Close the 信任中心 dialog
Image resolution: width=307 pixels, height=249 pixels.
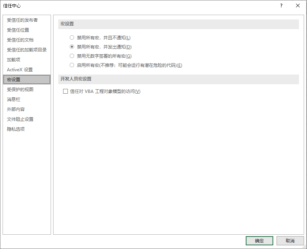click(x=298, y=6)
